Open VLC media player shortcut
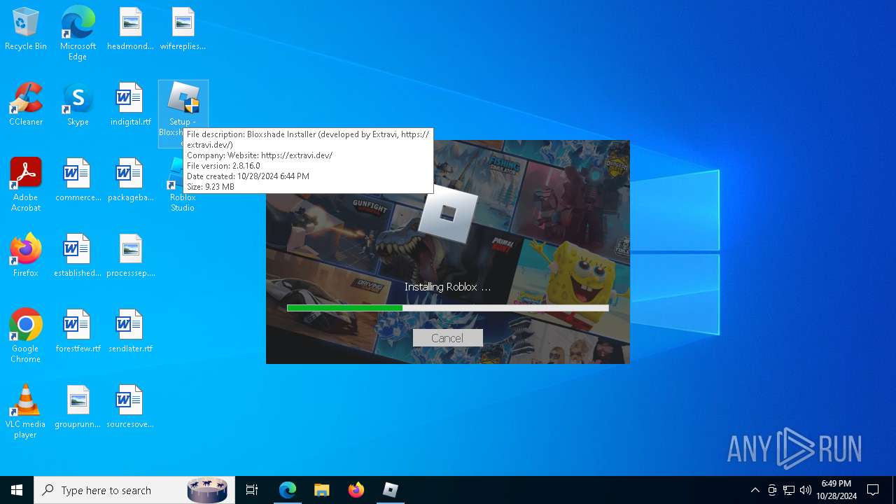 [26, 412]
